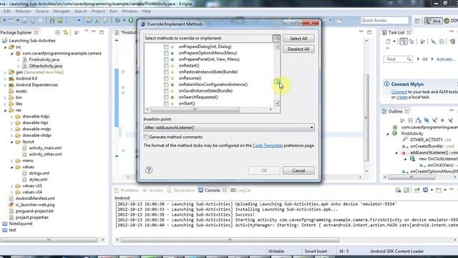Click the Debug bug toolbar icon
Screen dimensions: 458x258
(x=117, y=20)
